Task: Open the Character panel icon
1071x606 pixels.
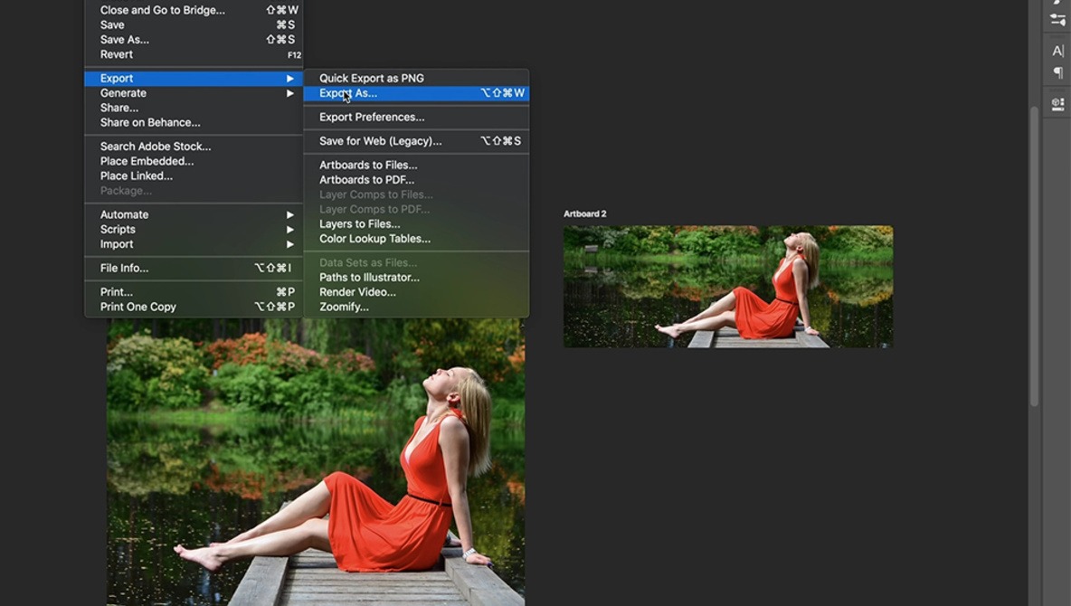Action: [x=1057, y=51]
